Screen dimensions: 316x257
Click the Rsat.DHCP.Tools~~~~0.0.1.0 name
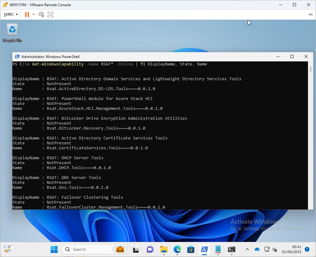click(x=79, y=168)
